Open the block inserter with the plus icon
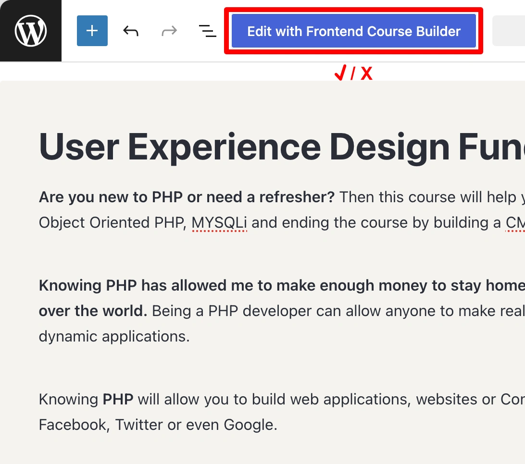Image resolution: width=525 pixels, height=464 pixels. (92, 30)
